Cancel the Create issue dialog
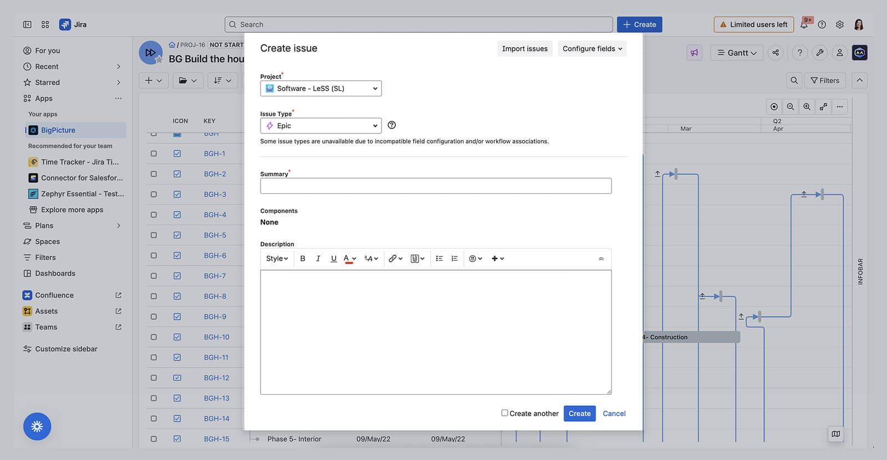This screenshot has width=887, height=460. point(614,414)
